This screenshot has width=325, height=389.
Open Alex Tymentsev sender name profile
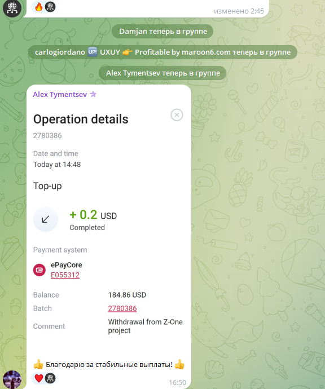point(60,95)
